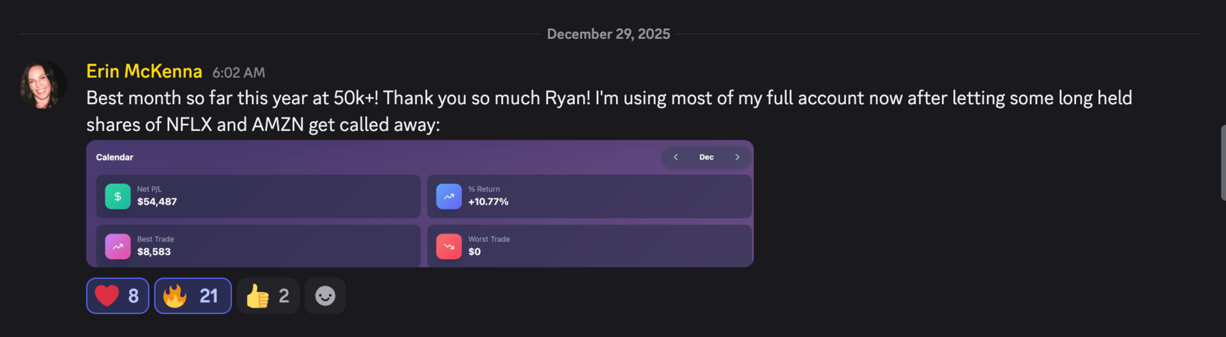The width and height of the screenshot is (1226, 337).
Task: Add your thumbs up reaction
Action: coord(268,296)
